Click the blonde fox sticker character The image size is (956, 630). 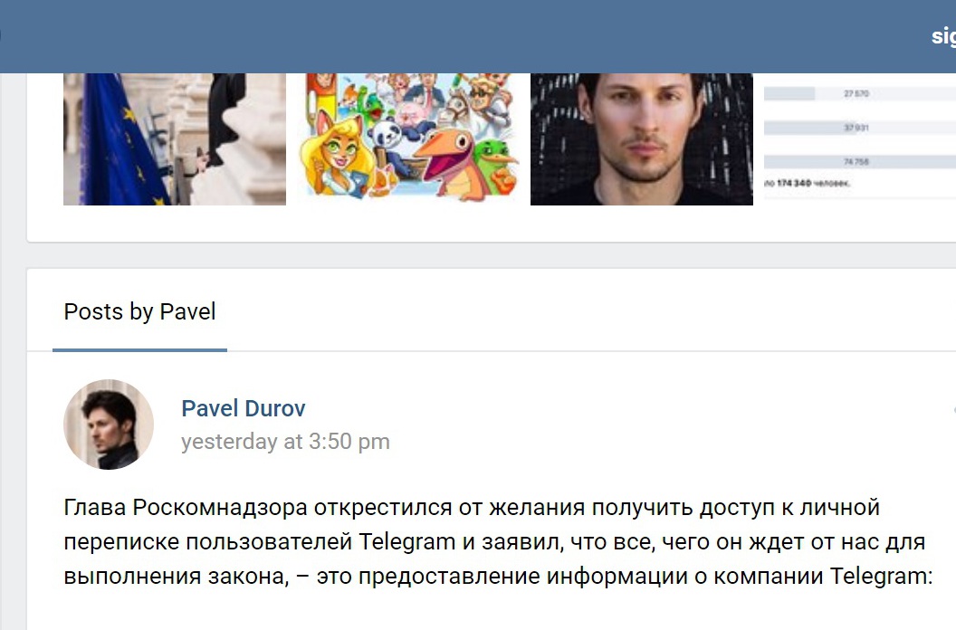337,152
